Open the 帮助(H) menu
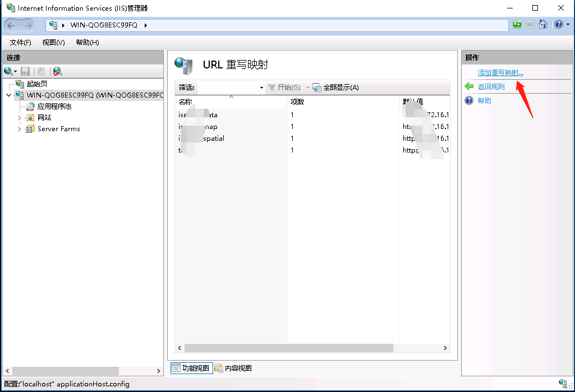 point(88,43)
